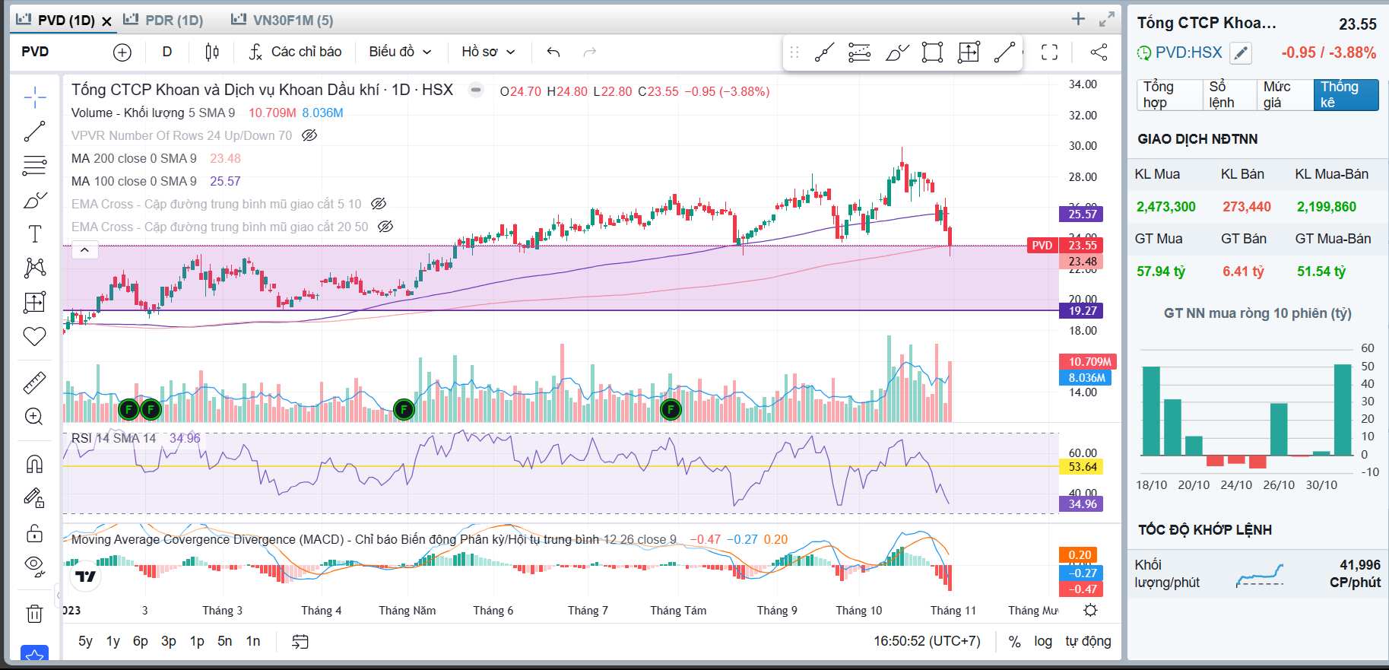Select the MA 100 close 0 SMA 9 legend
The height and width of the screenshot is (670, 1389).
coord(134,181)
